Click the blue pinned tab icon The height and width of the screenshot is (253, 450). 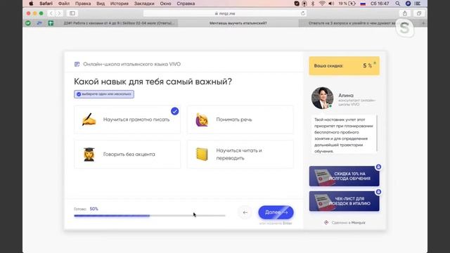39,23
